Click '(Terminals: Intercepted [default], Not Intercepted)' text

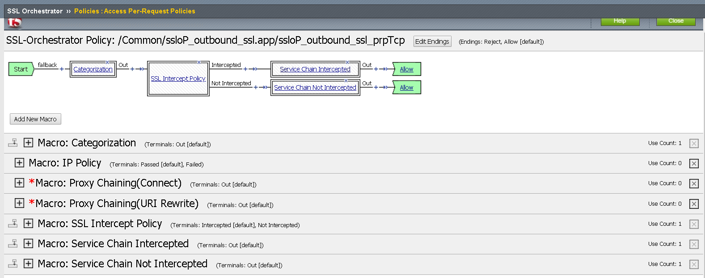click(235, 225)
